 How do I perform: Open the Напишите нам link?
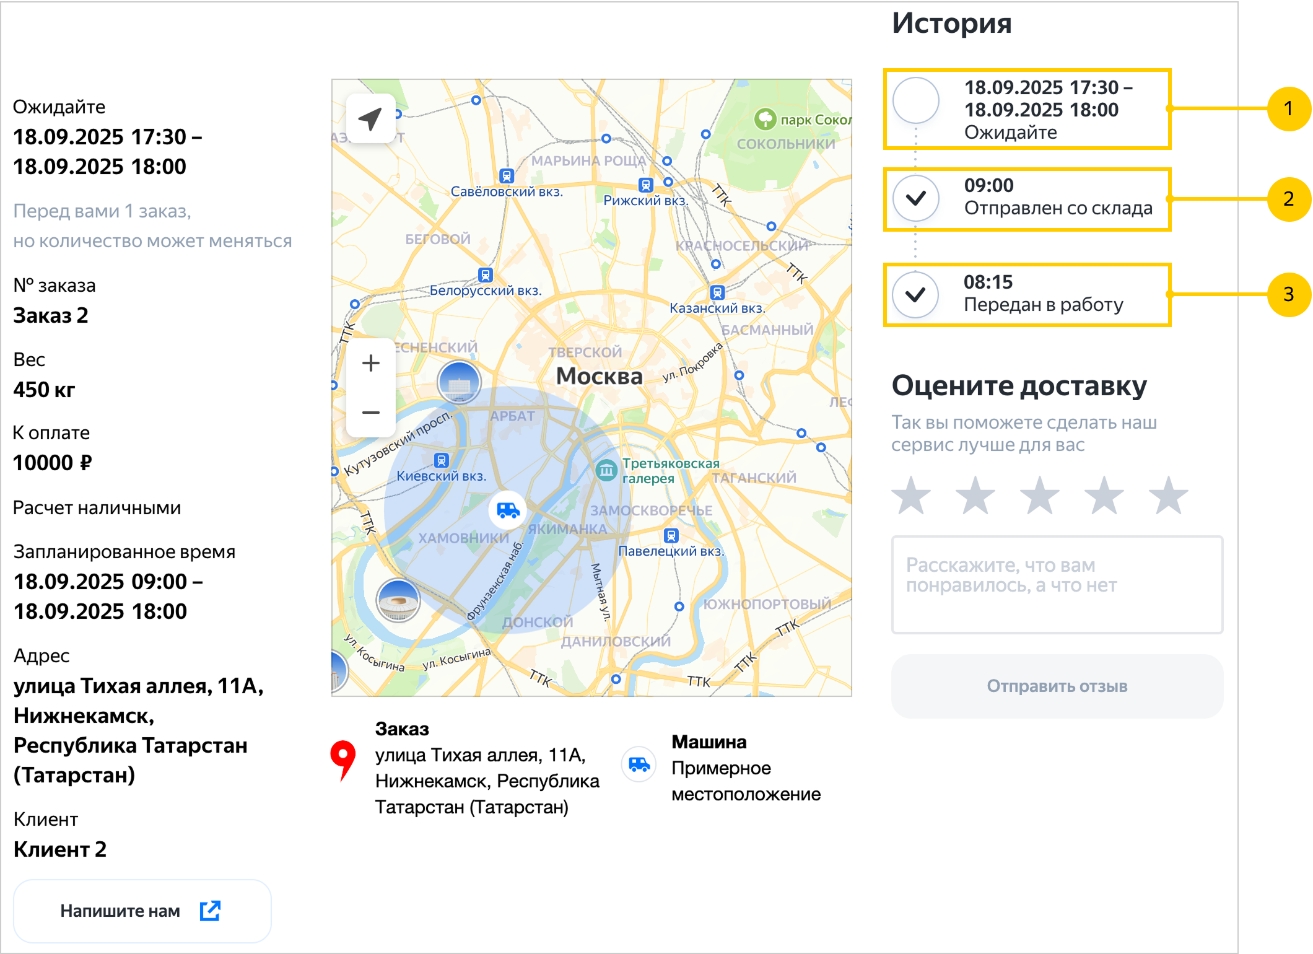click(x=142, y=911)
